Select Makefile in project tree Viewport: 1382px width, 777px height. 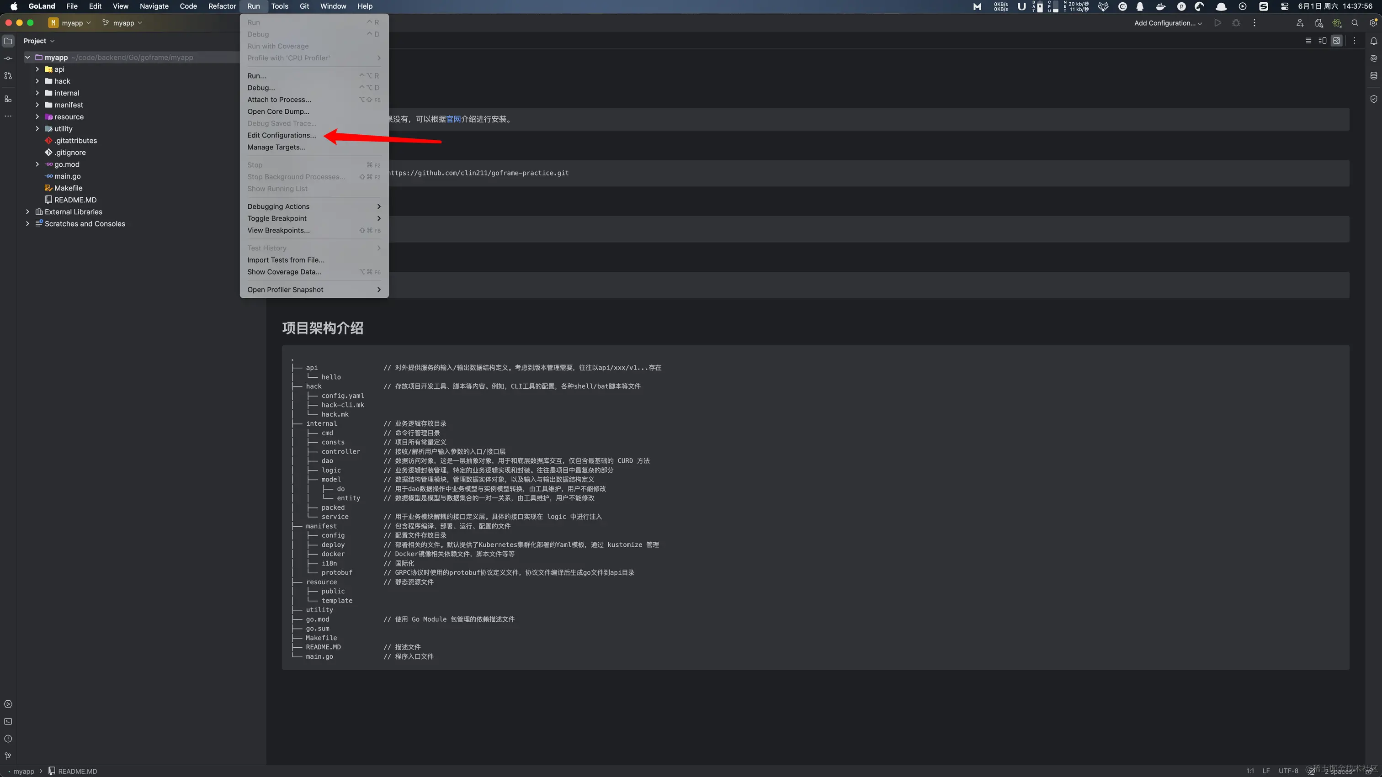click(68, 188)
